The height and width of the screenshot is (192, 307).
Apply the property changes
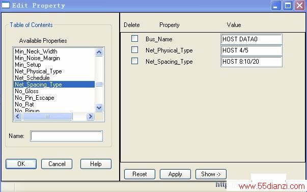pyautogui.click(x=175, y=174)
